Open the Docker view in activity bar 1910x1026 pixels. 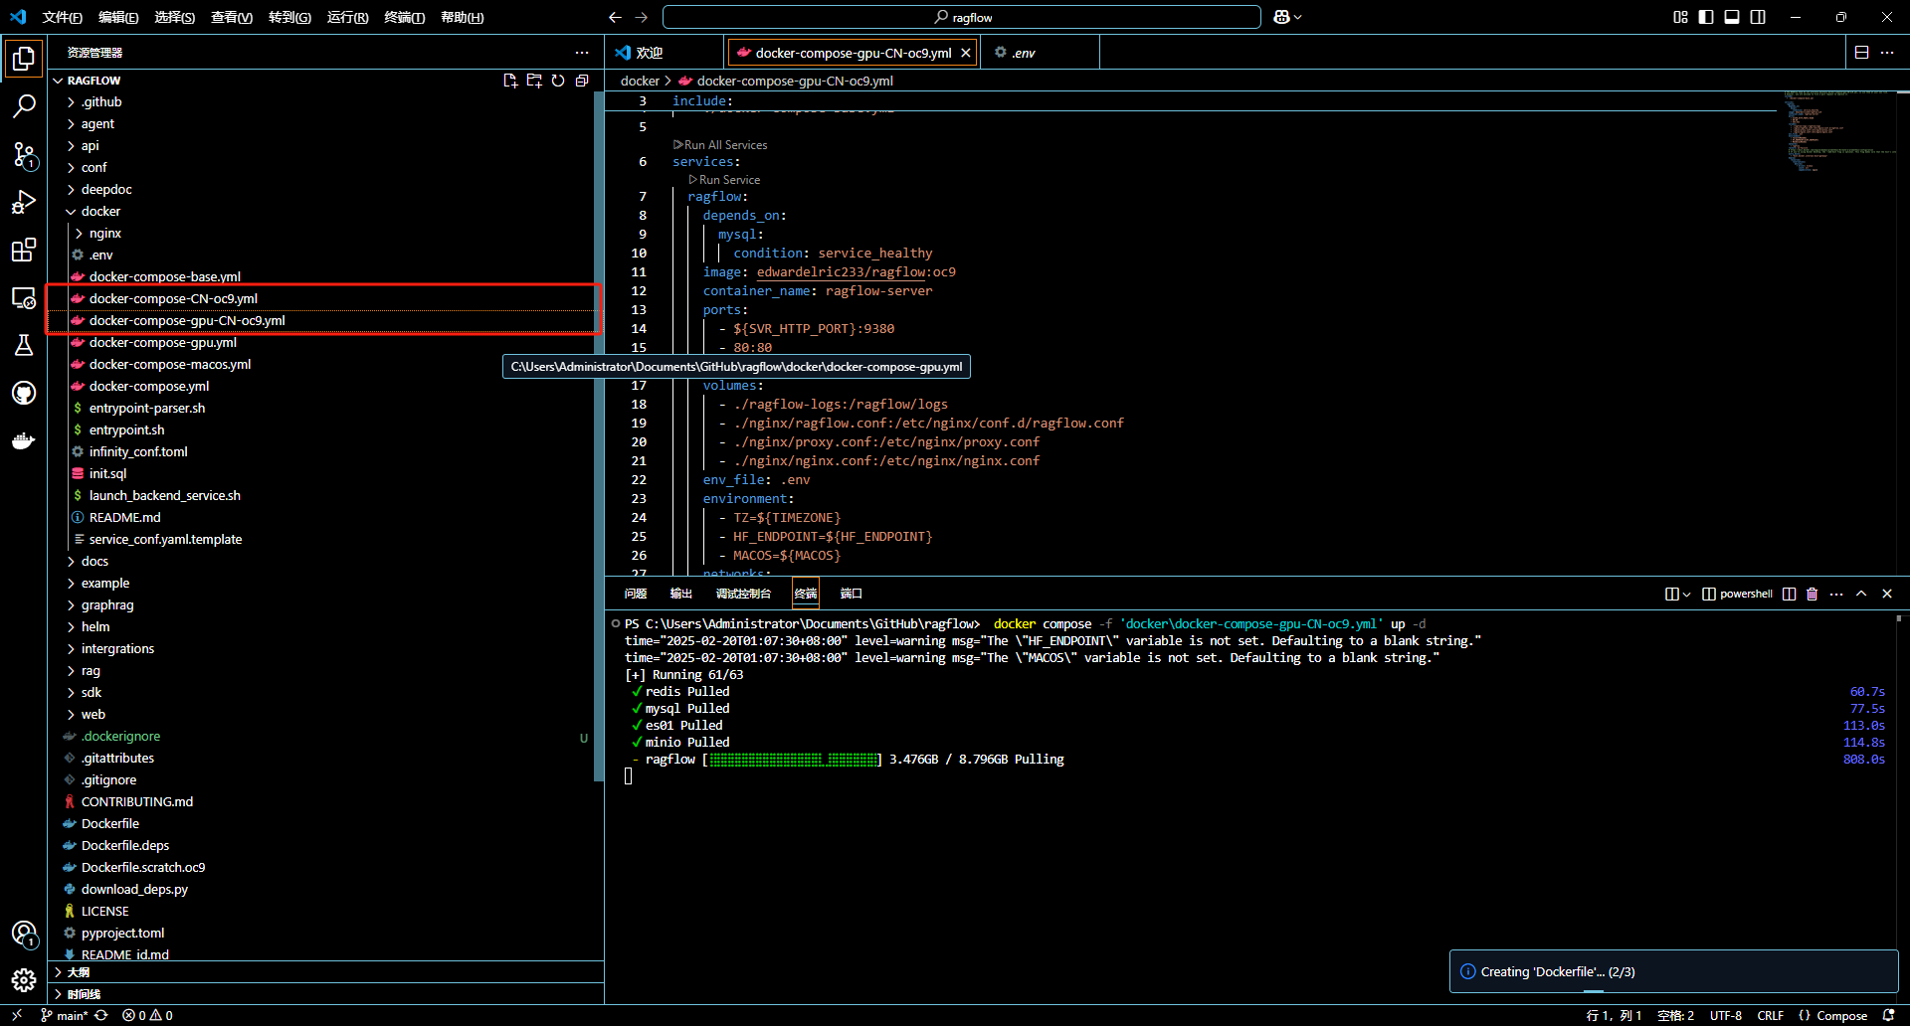(24, 440)
